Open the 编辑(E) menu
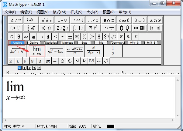The width and height of the screenshot is (183, 131). pos(26,12)
